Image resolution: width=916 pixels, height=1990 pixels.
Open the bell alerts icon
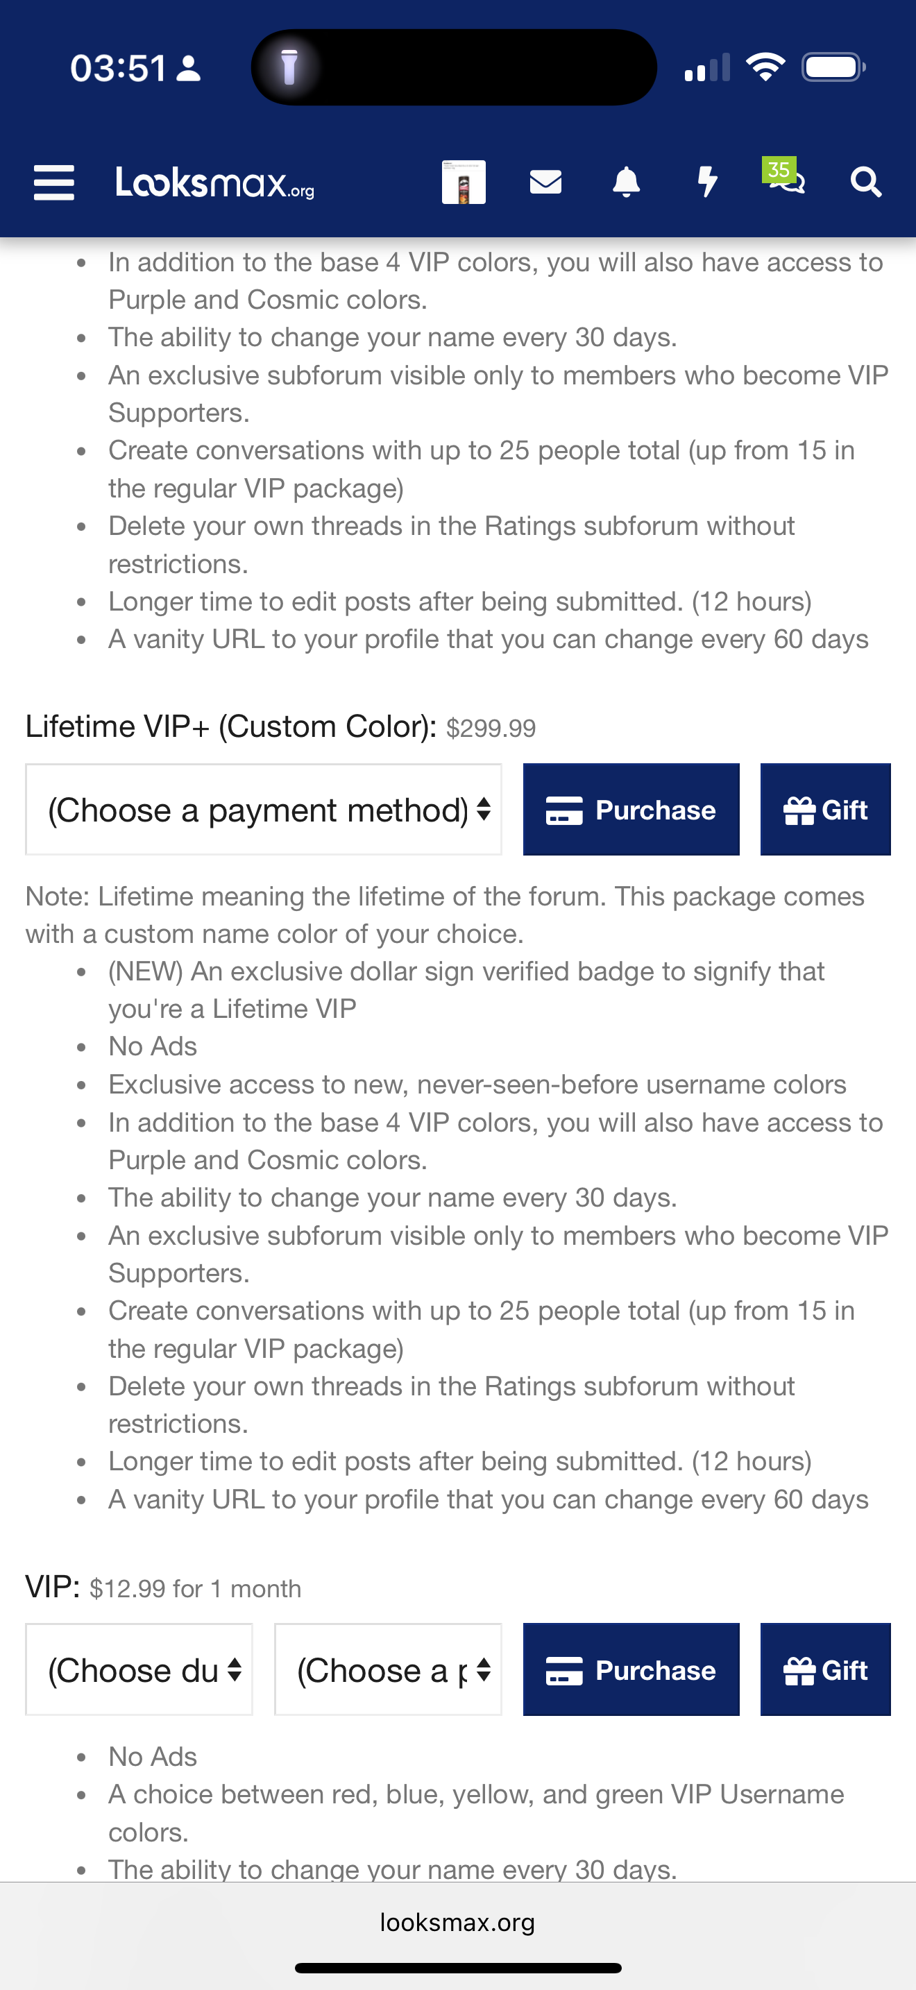[627, 182]
